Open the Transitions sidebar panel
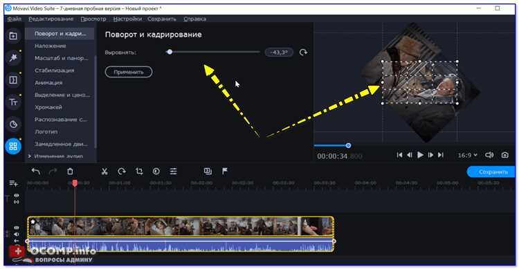Screen dimensions: 519x269 tap(13, 80)
